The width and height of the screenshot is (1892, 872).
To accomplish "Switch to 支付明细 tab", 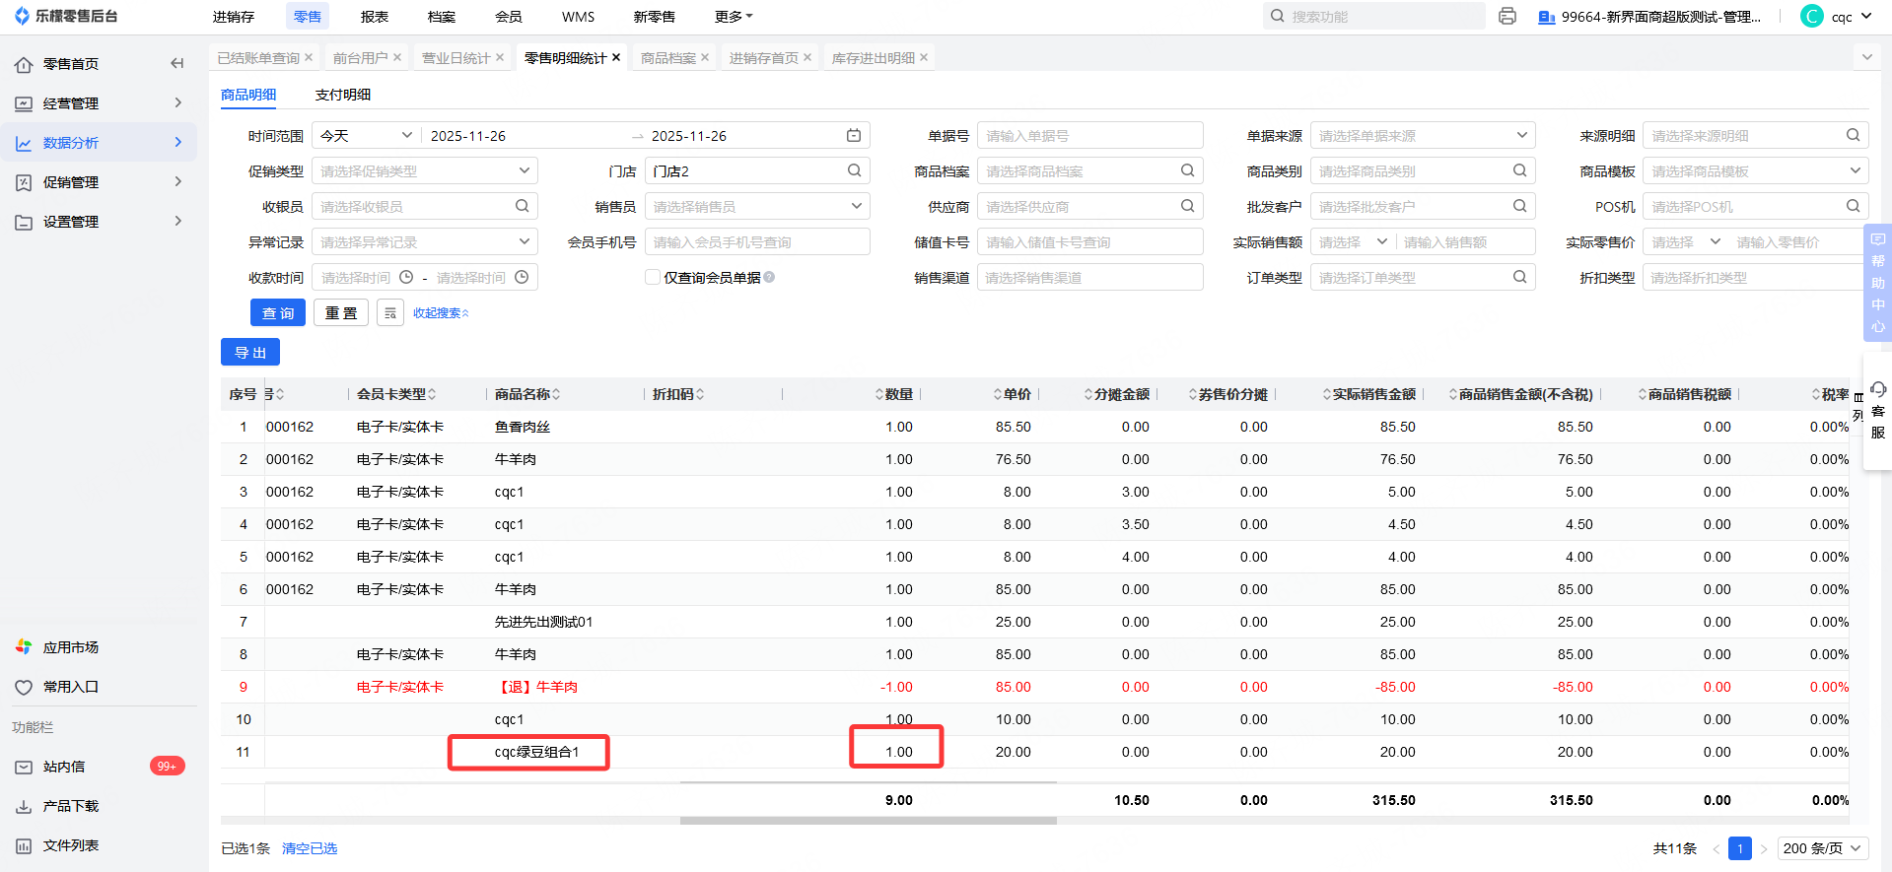I will (343, 95).
